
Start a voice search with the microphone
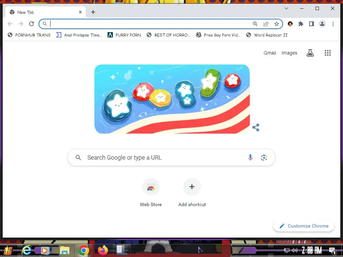tap(250, 157)
